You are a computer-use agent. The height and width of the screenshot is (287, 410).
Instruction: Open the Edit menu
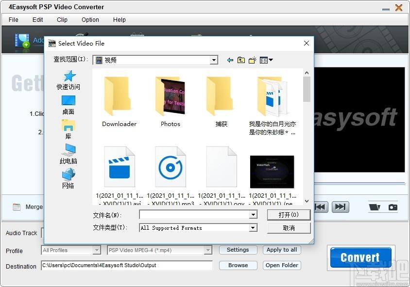coord(38,20)
